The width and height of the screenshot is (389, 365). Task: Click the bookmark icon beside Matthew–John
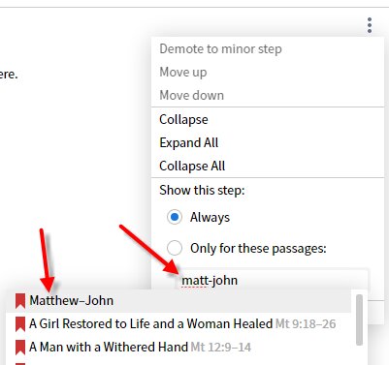pos(20,301)
